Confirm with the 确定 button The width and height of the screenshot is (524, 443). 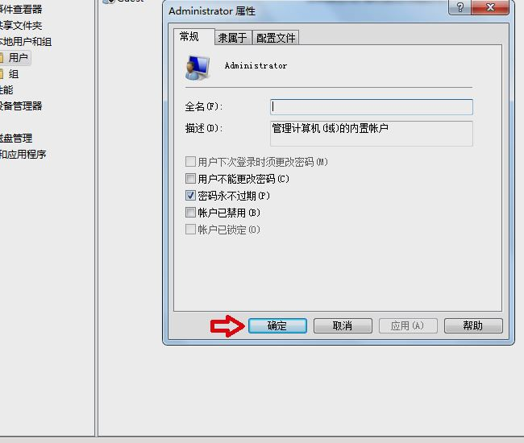pos(277,325)
